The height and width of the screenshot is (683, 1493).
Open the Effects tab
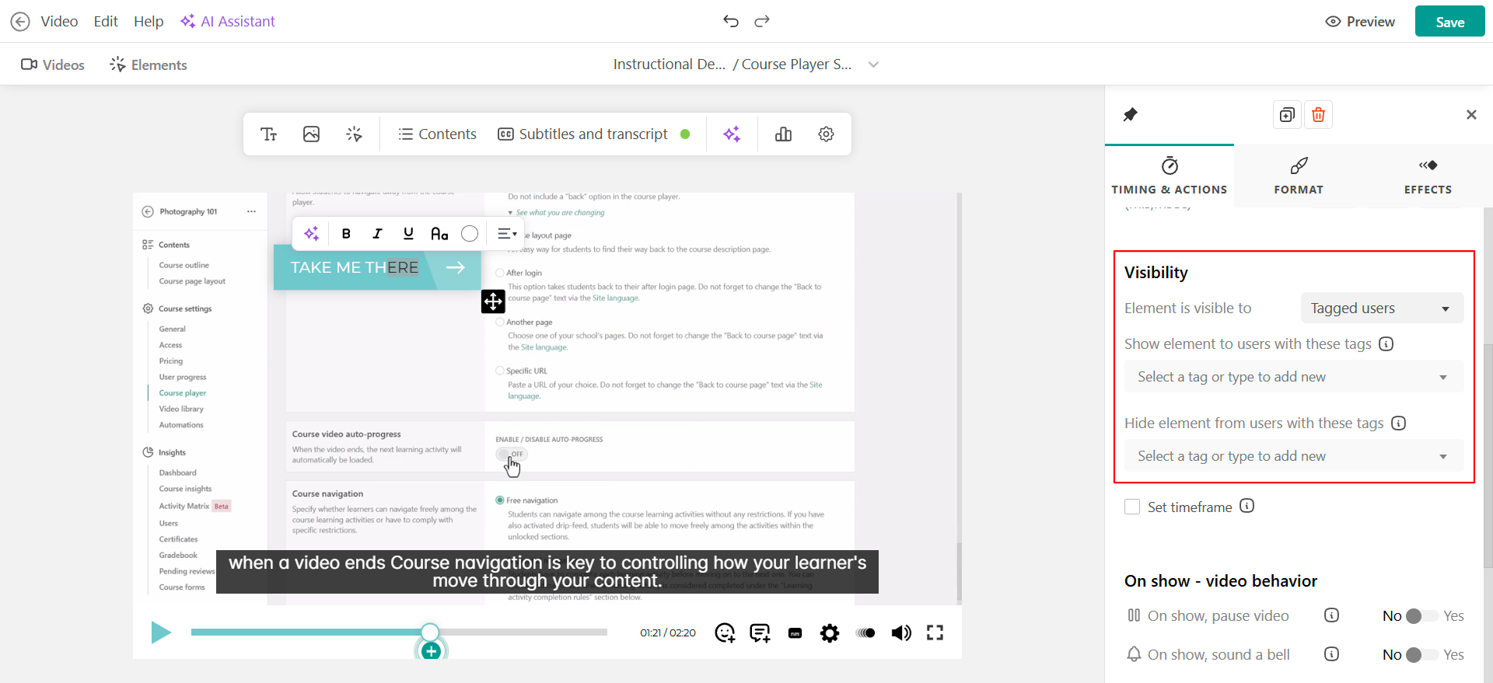point(1428,176)
